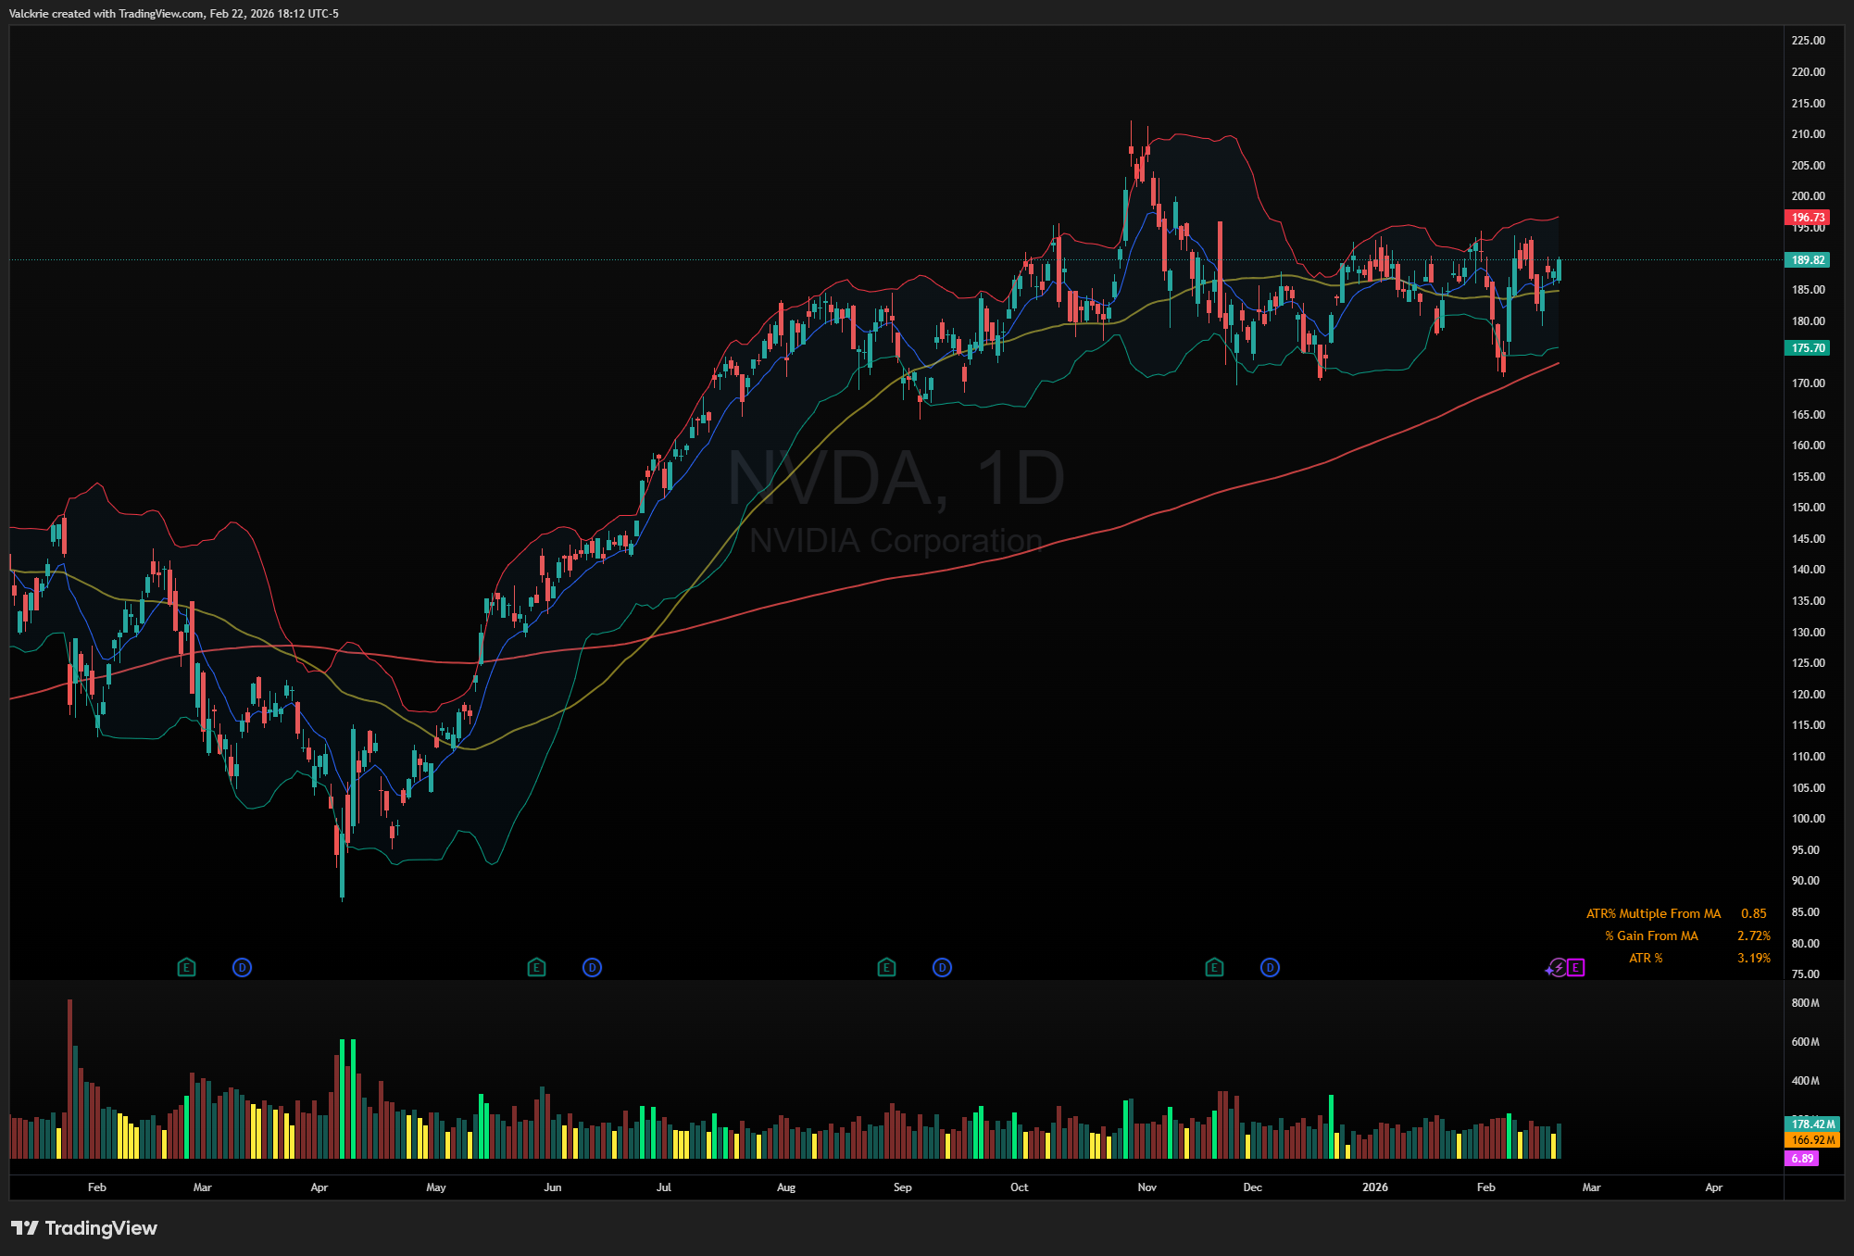
Task: Click the March dividend 'D' marker
Action: (242, 968)
